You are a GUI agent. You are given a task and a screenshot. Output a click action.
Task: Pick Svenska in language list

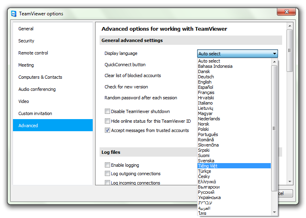(x=234, y=161)
